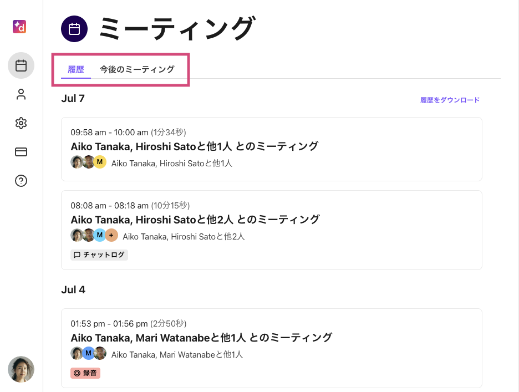The width and height of the screenshot is (519, 392).
Task: Click the 録音 recording tag
Action: coord(85,373)
